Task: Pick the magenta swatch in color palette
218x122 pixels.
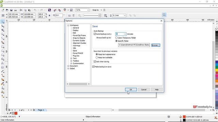Action: pos(217,76)
